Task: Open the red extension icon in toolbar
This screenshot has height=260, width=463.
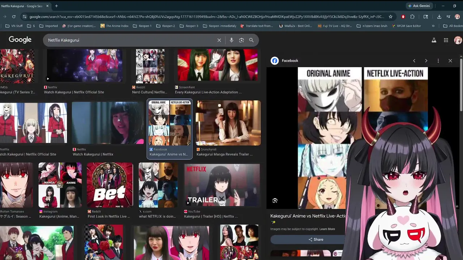Action: click(403, 17)
